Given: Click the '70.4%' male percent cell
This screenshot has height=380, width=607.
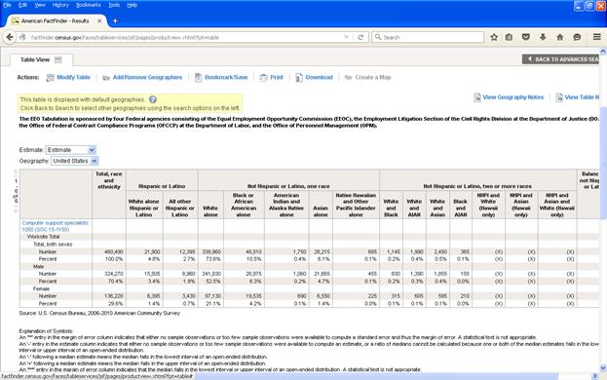Looking at the screenshot, I should tap(116, 282).
